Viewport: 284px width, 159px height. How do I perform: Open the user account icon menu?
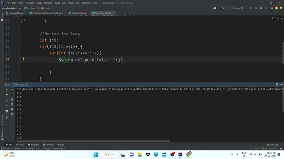tap(216, 8)
